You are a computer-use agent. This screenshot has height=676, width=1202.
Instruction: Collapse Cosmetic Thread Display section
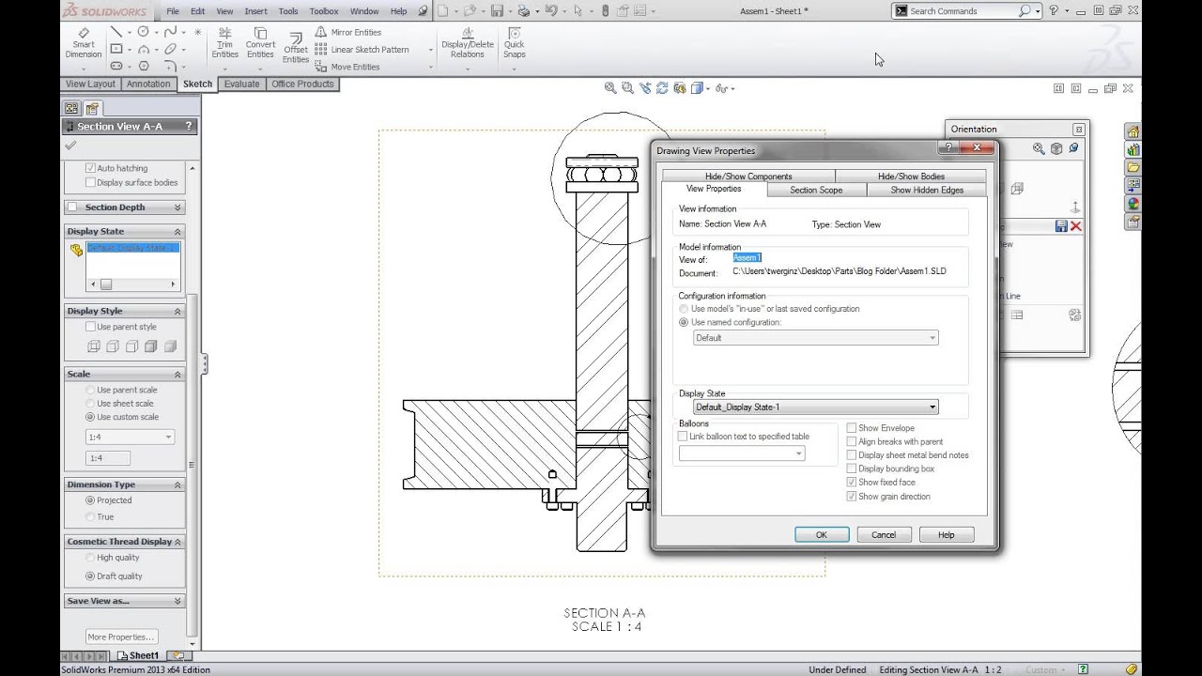click(177, 542)
